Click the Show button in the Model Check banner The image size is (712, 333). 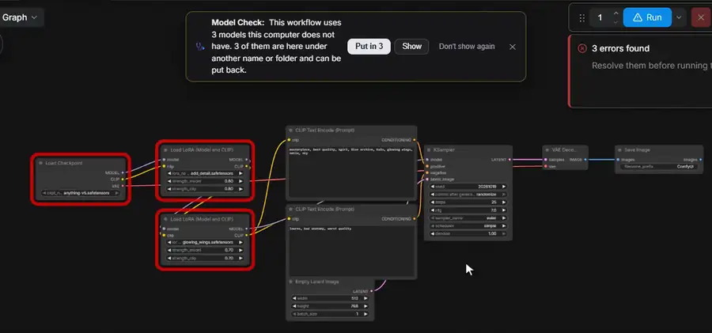pyautogui.click(x=411, y=47)
